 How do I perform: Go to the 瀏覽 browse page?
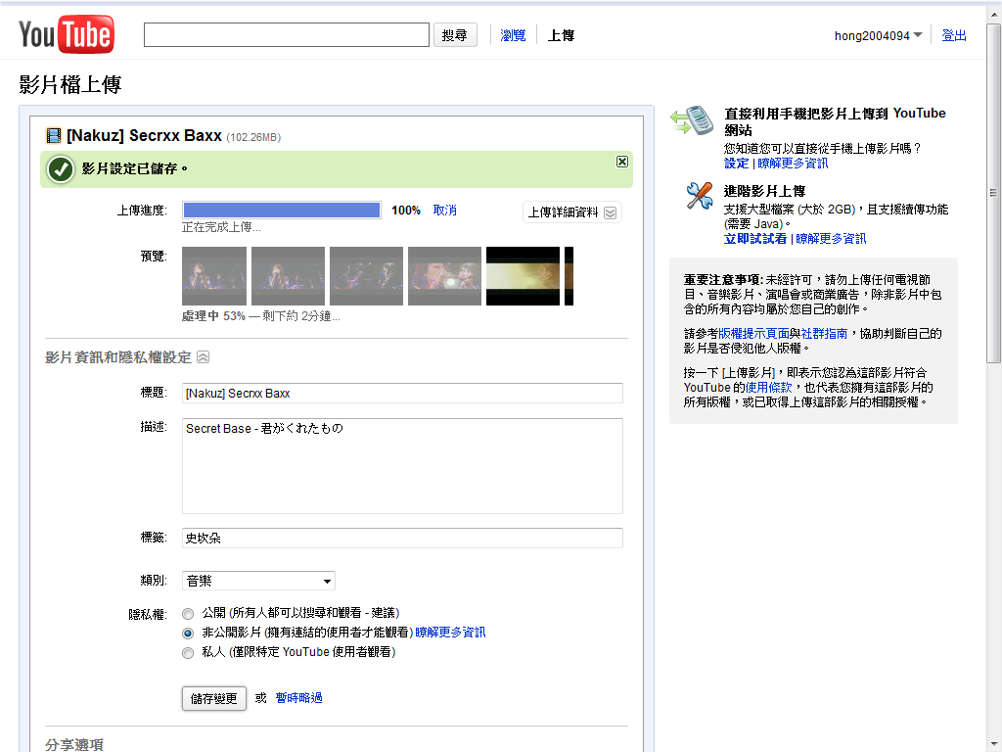coord(513,35)
